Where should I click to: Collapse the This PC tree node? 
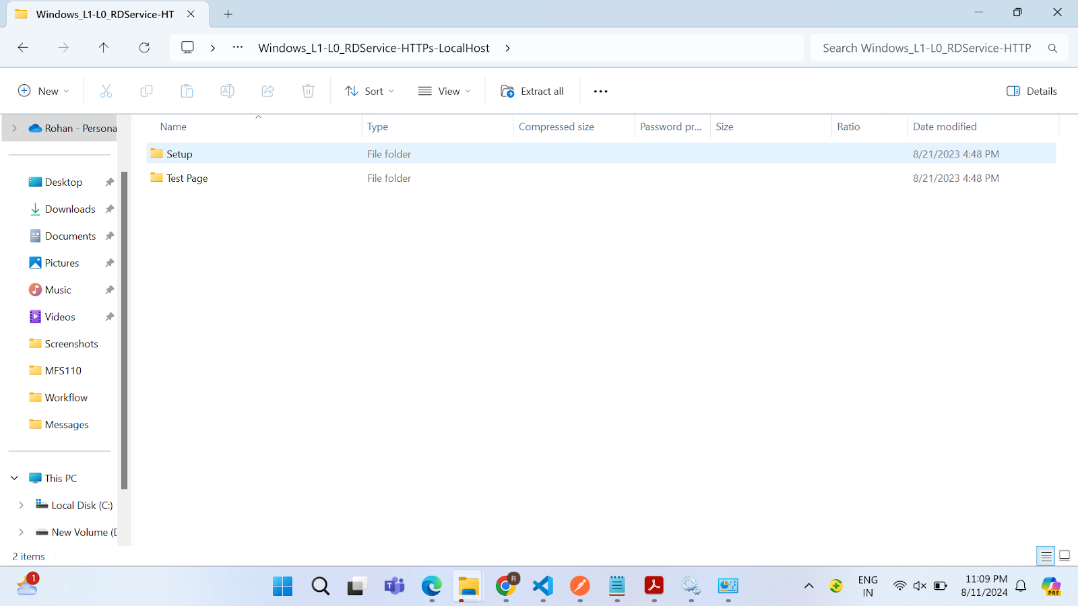tap(14, 478)
